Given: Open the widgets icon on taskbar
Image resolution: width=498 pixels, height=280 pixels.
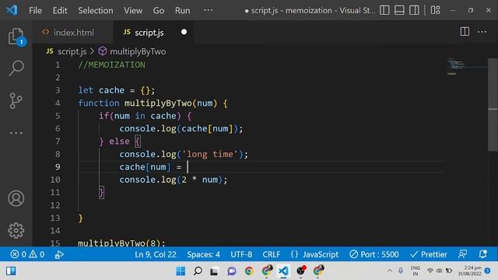Looking at the screenshot, I should coord(11,271).
